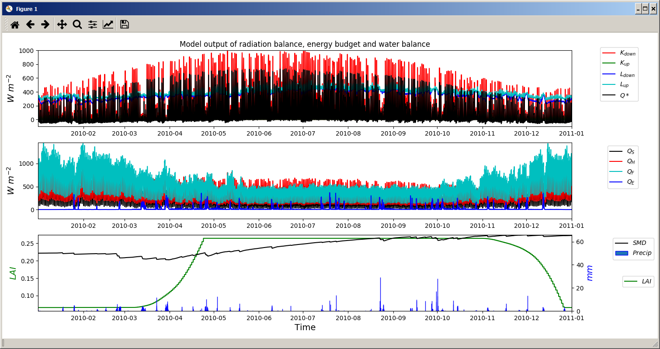This screenshot has width=660, height=349.
Task: Click the QF legend entry in the energy budget plot
Action: pos(622,172)
